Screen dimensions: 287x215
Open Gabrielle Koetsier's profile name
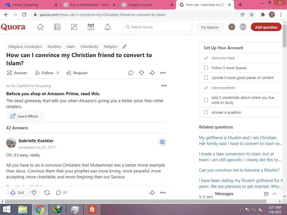point(36,141)
